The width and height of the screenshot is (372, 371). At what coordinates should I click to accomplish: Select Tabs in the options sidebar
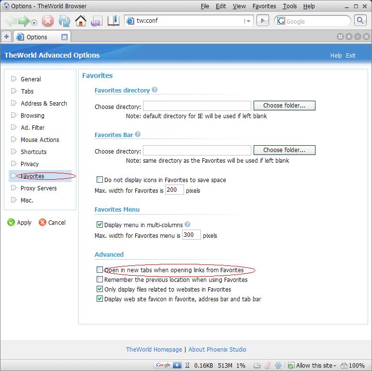pos(27,92)
